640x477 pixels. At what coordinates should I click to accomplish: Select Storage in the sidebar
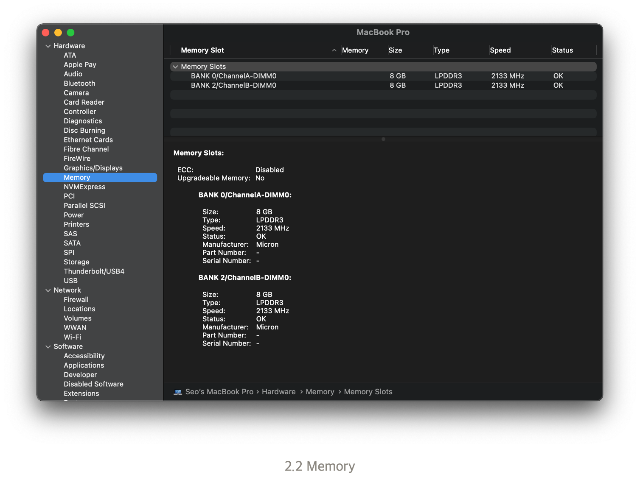(x=76, y=262)
